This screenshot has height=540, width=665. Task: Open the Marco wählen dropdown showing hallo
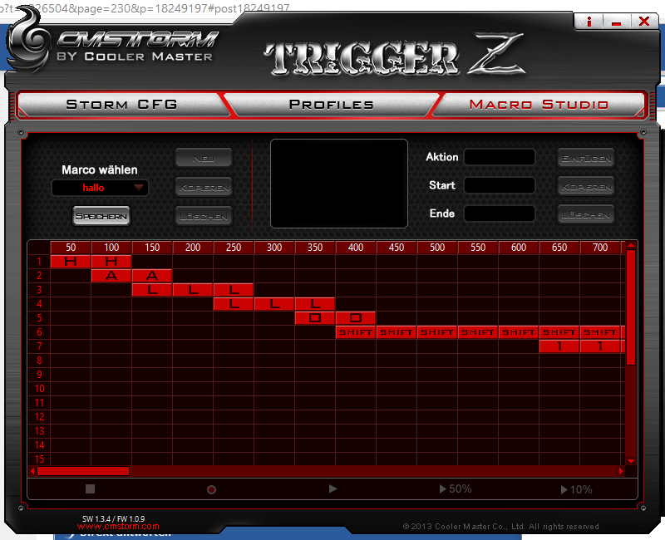pos(100,188)
